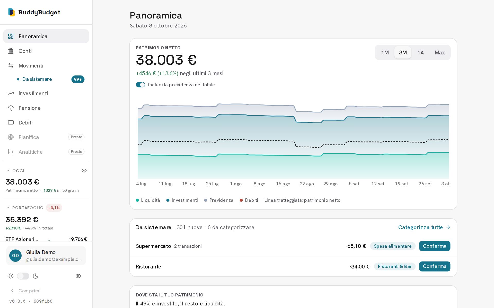Viewport: 494px width, 308px height.
Task: Click the ETF Azionari portfolio row
Action: [46, 239]
